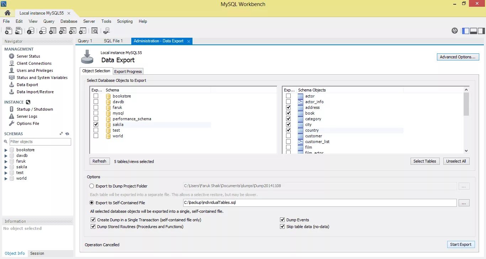Select Export to Dump Project Folder
486x259 pixels.
pyautogui.click(x=92, y=186)
